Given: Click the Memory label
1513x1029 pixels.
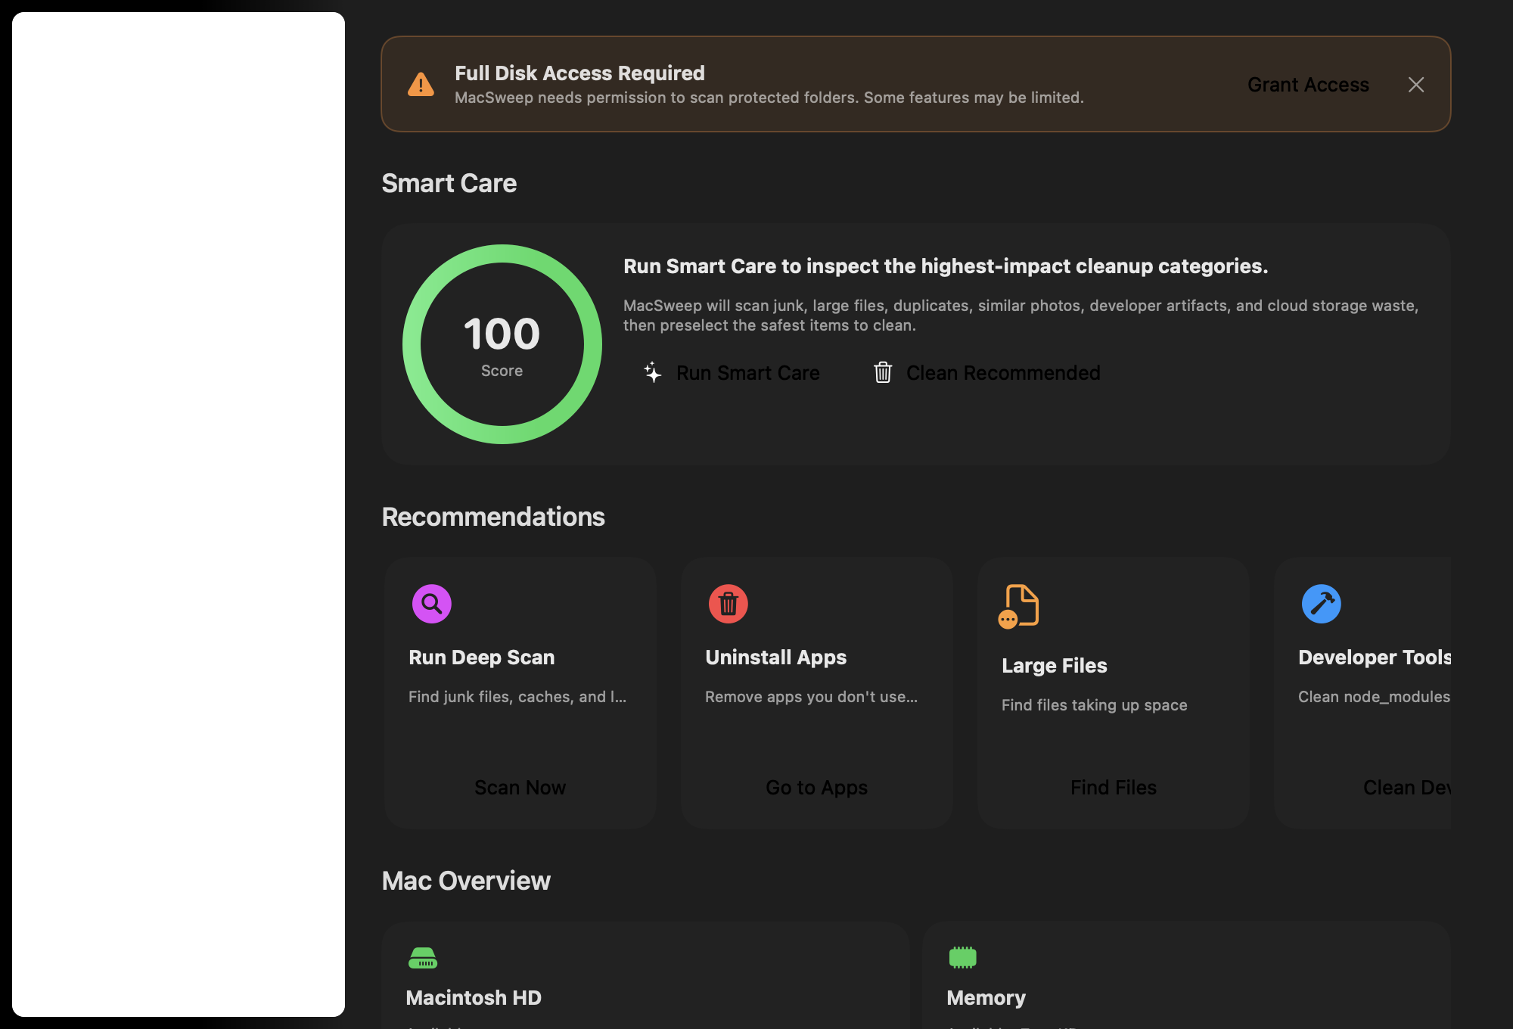Looking at the screenshot, I should pyautogui.click(x=986, y=998).
